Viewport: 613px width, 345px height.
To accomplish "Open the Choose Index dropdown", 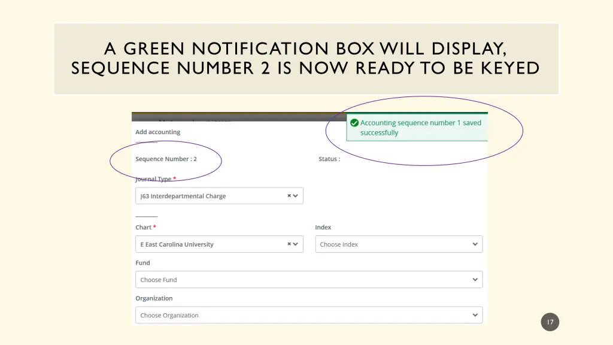I will (399, 244).
